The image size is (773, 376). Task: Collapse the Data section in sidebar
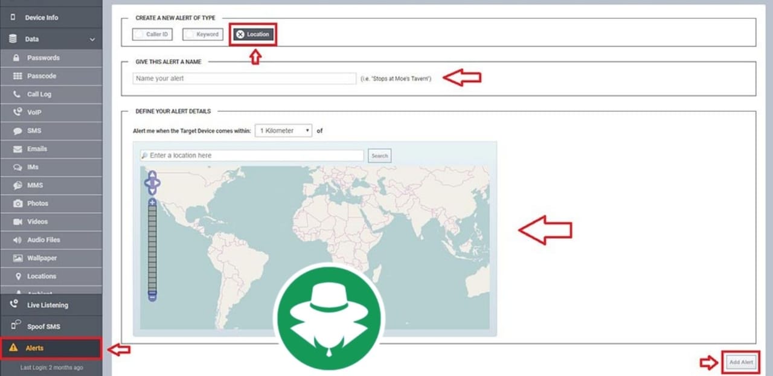click(x=92, y=39)
